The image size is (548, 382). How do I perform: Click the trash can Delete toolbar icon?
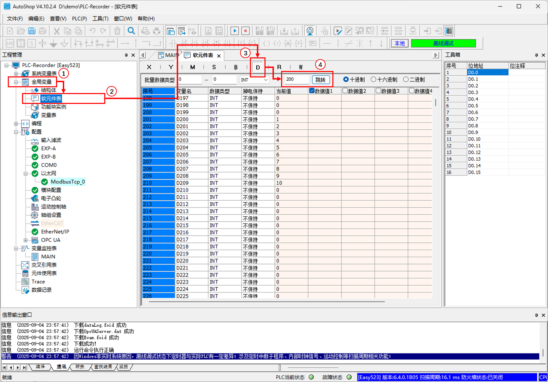[x=117, y=31]
